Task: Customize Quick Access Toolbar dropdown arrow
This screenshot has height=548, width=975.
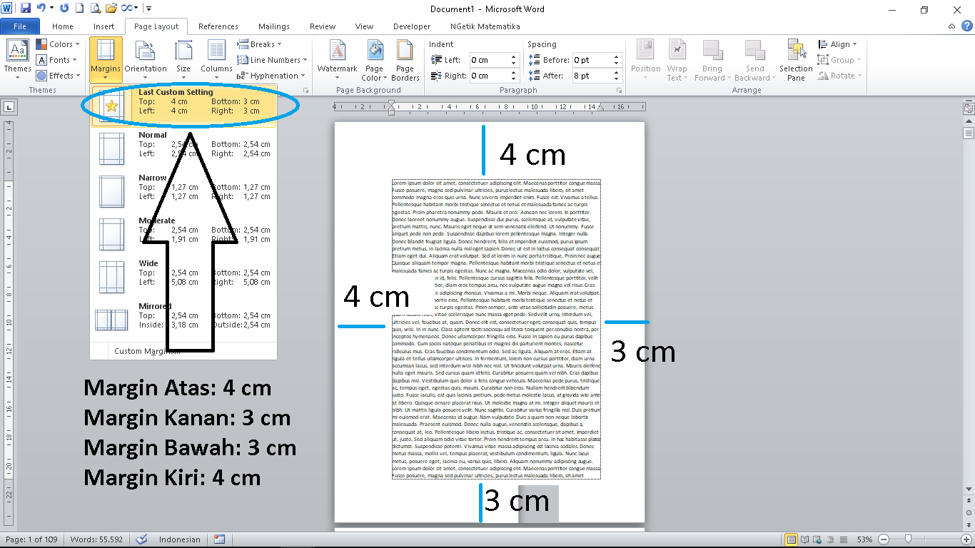Action: pos(148,9)
